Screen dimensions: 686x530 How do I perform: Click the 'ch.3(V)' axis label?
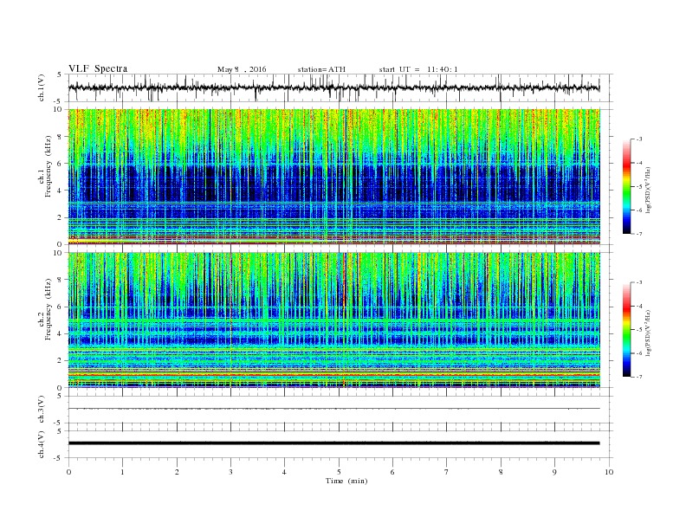tap(42, 410)
